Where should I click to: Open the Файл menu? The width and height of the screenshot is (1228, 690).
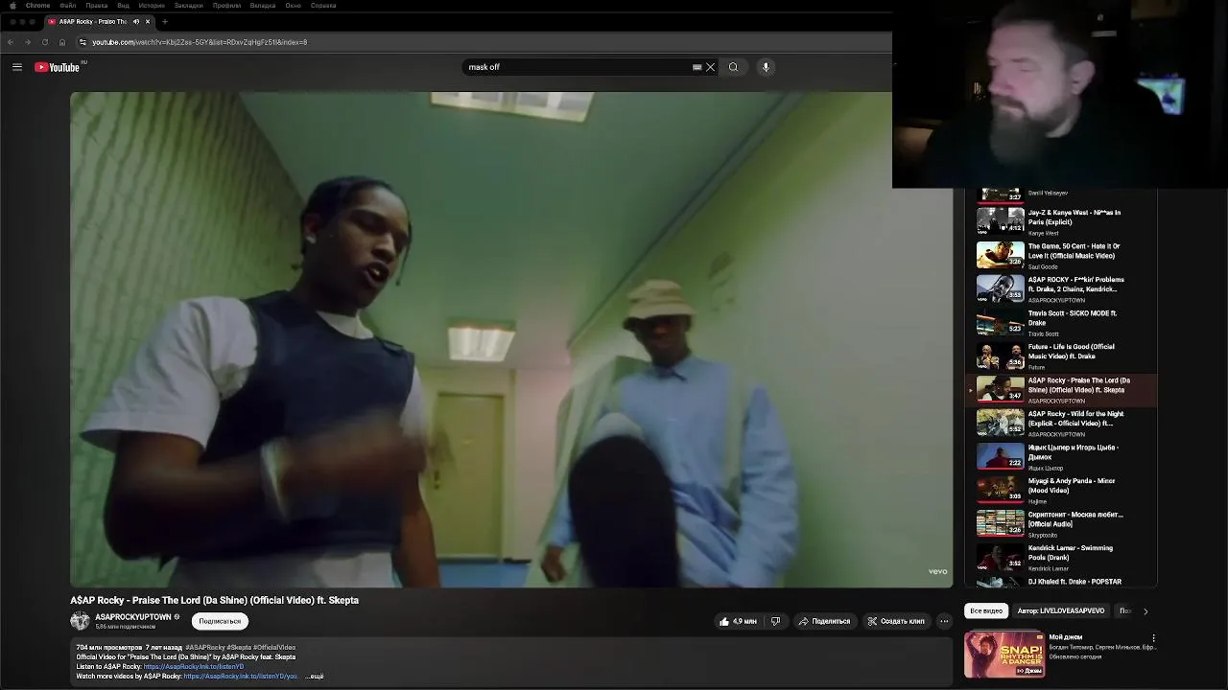pos(67,6)
